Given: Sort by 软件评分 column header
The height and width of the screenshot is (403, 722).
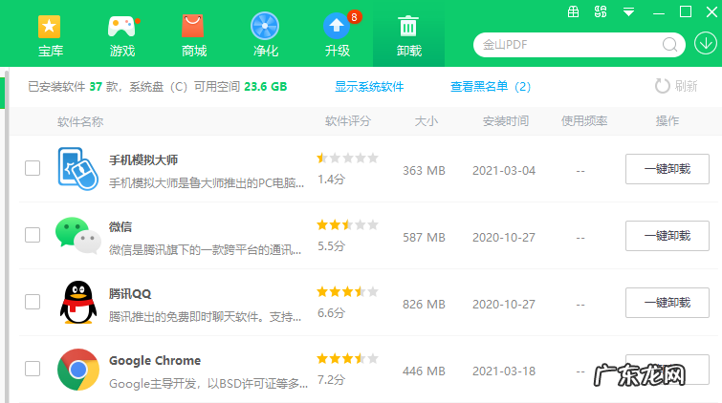Looking at the screenshot, I should 348,121.
